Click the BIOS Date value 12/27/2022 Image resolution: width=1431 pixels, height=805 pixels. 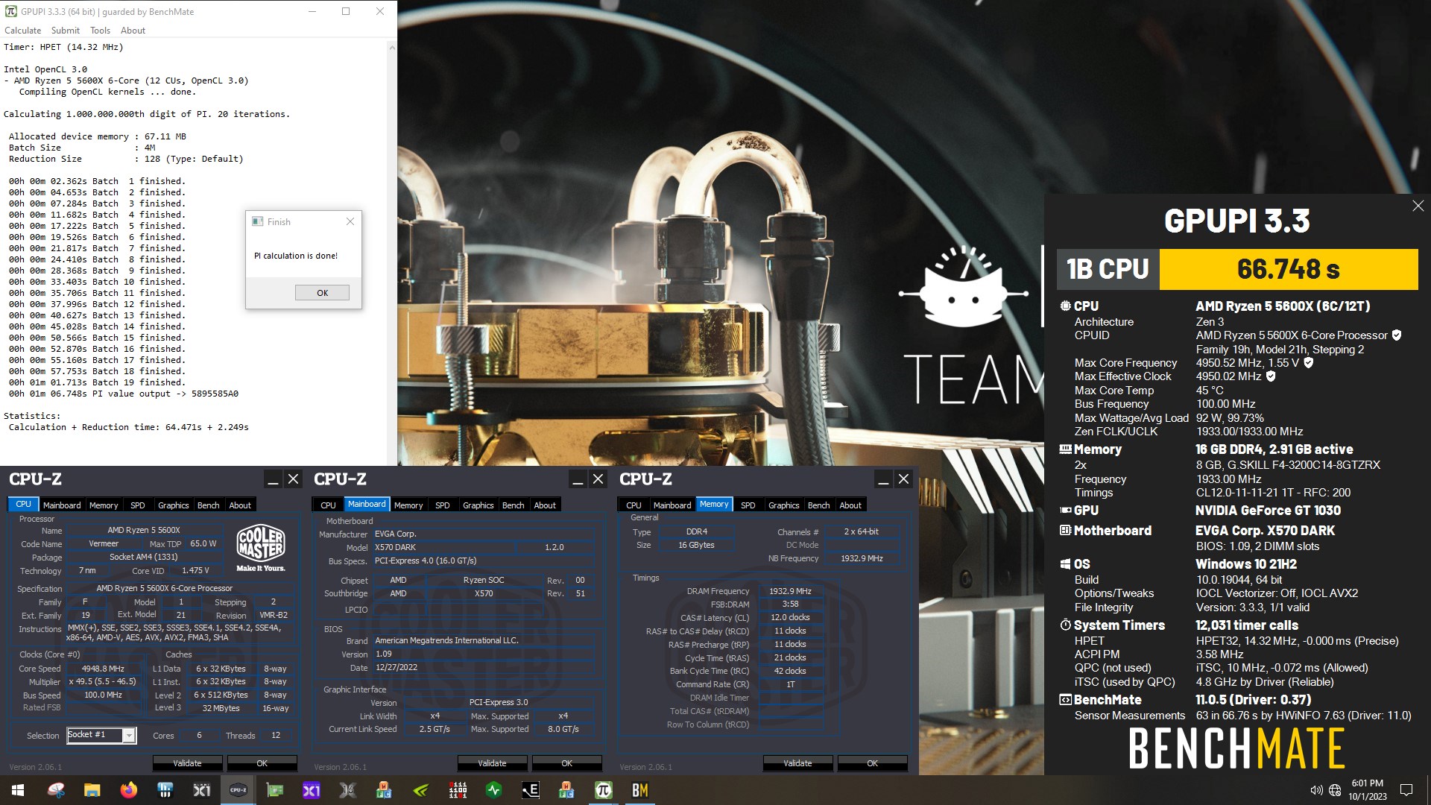(x=484, y=667)
